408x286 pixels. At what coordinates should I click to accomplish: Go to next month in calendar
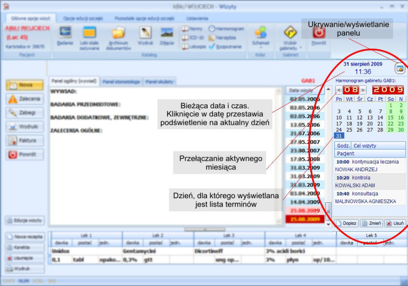pos(363,90)
